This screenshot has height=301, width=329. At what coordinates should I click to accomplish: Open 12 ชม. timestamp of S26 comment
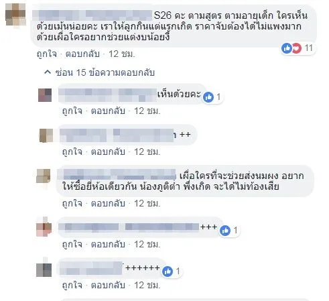pos(122,54)
